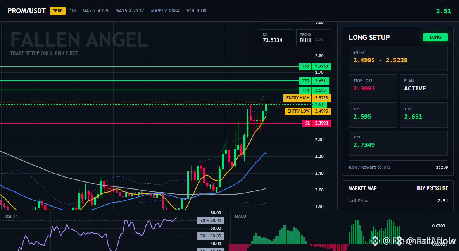The image size is (459, 251).
Task: Click the 2.30 price axis label
Action: pos(319,140)
